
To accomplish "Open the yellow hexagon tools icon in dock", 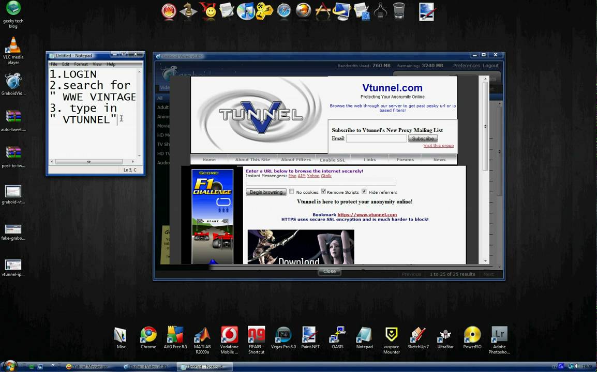I will tap(264, 11).
